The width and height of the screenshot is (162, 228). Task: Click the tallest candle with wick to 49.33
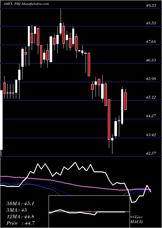[x=61, y=22]
